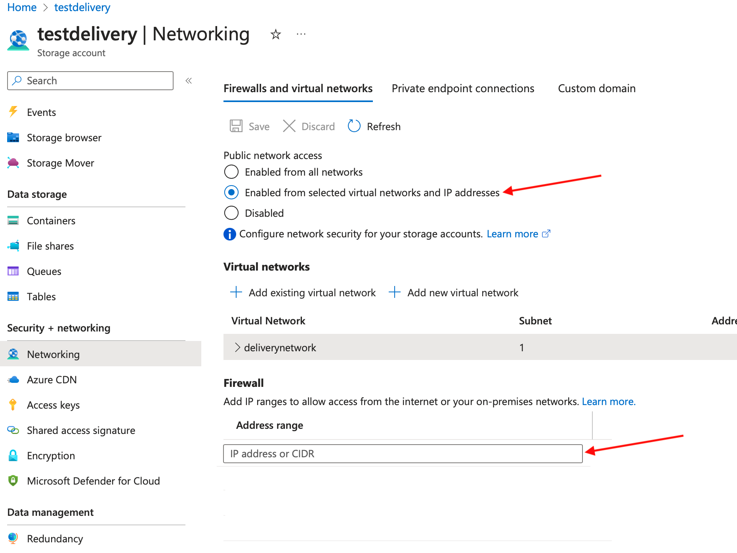This screenshot has height=553, width=737.
Task: Click the File shares icon
Action: pyautogui.click(x=13, y=246)
